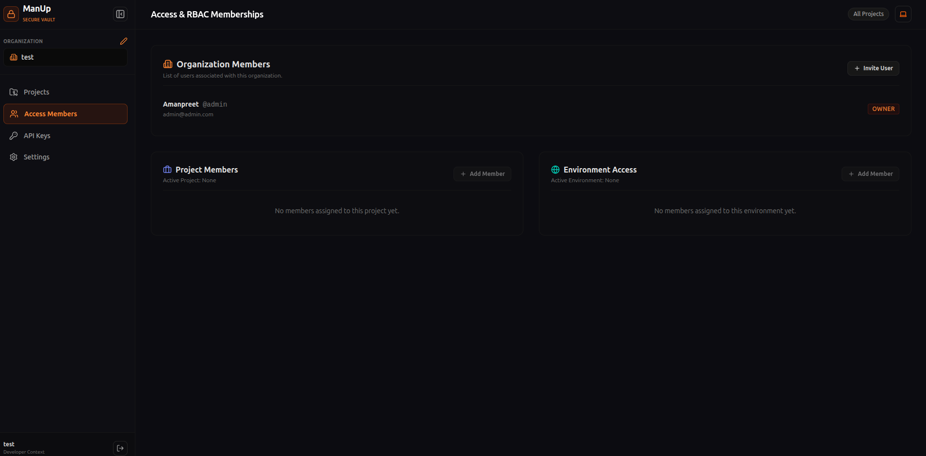Click 'No members assigned to this project yet.'
The width and height of the screenshot is (926, 456).
point(337,211)
